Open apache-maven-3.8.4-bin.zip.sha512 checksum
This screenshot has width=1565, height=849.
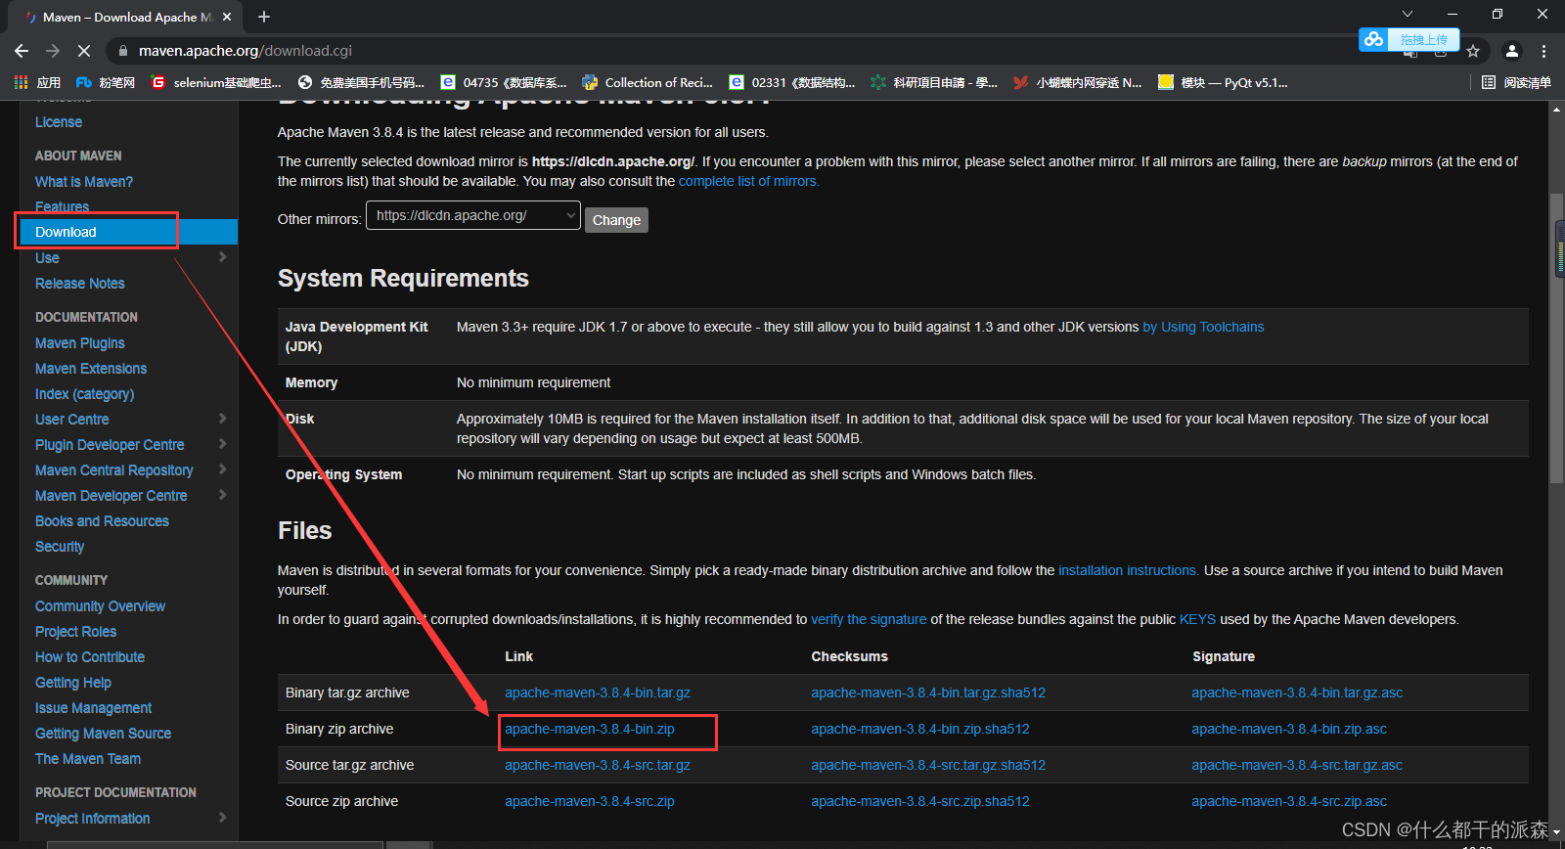click(920, 729)
